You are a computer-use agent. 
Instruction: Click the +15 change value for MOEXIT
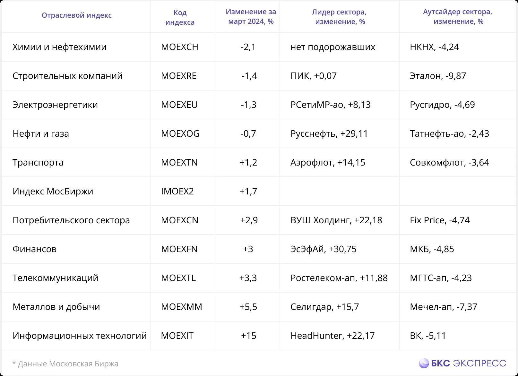[x=248, y=336]
